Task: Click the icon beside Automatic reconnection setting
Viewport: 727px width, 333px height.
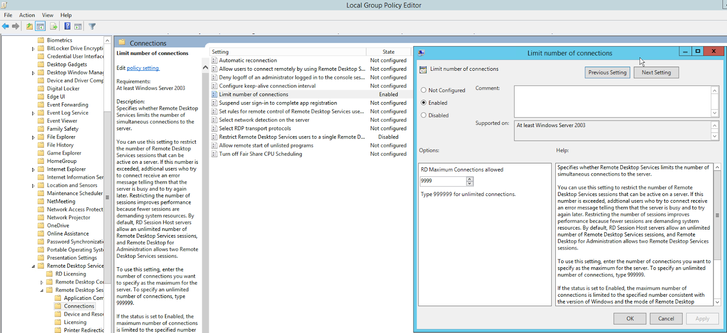Action: tap(214, 60)
